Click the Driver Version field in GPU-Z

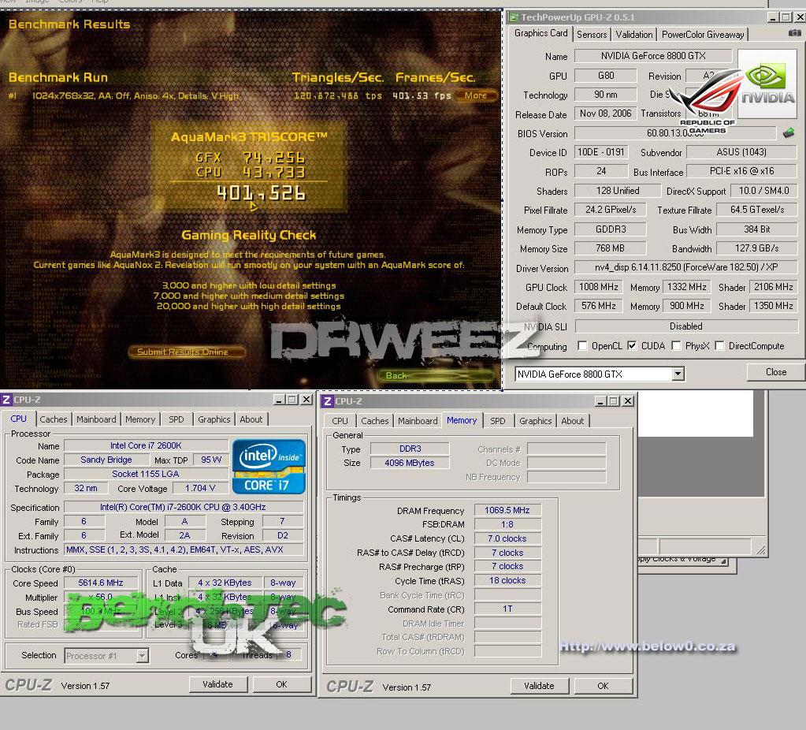click(x=685, y=267)
